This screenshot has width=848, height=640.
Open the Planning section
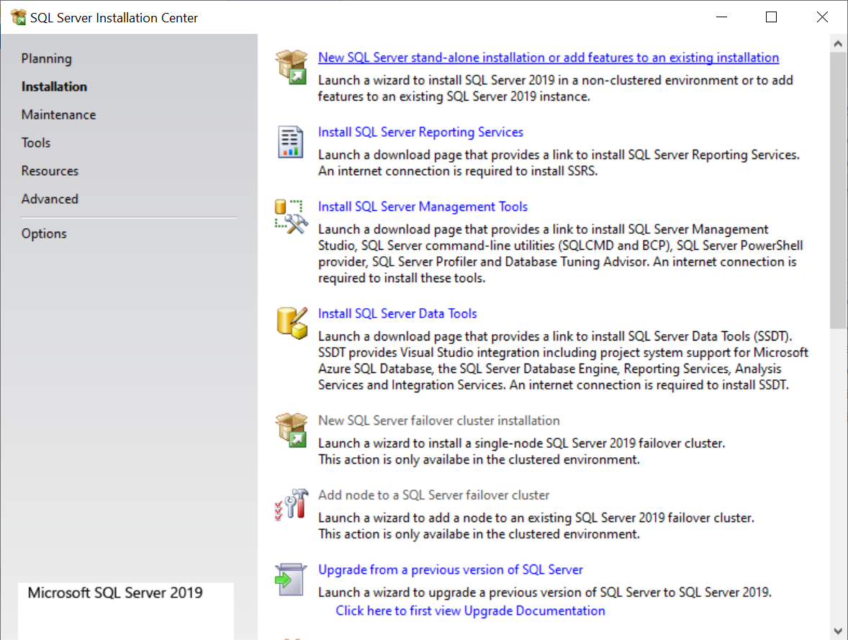click(47, 58)
